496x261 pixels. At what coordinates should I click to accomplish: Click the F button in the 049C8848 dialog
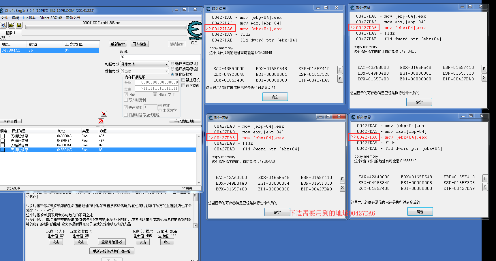(340, 70)
